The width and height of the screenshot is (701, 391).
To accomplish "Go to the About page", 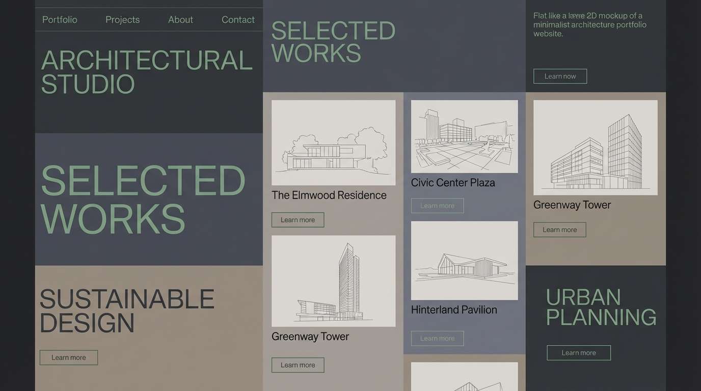I will (x=180, y=19).
